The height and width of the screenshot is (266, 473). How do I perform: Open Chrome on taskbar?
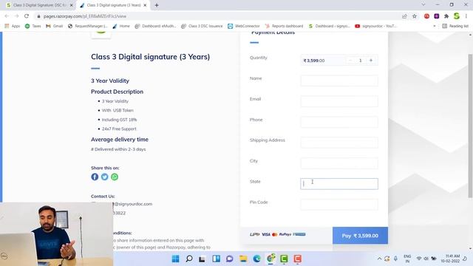tap(270, 259)
